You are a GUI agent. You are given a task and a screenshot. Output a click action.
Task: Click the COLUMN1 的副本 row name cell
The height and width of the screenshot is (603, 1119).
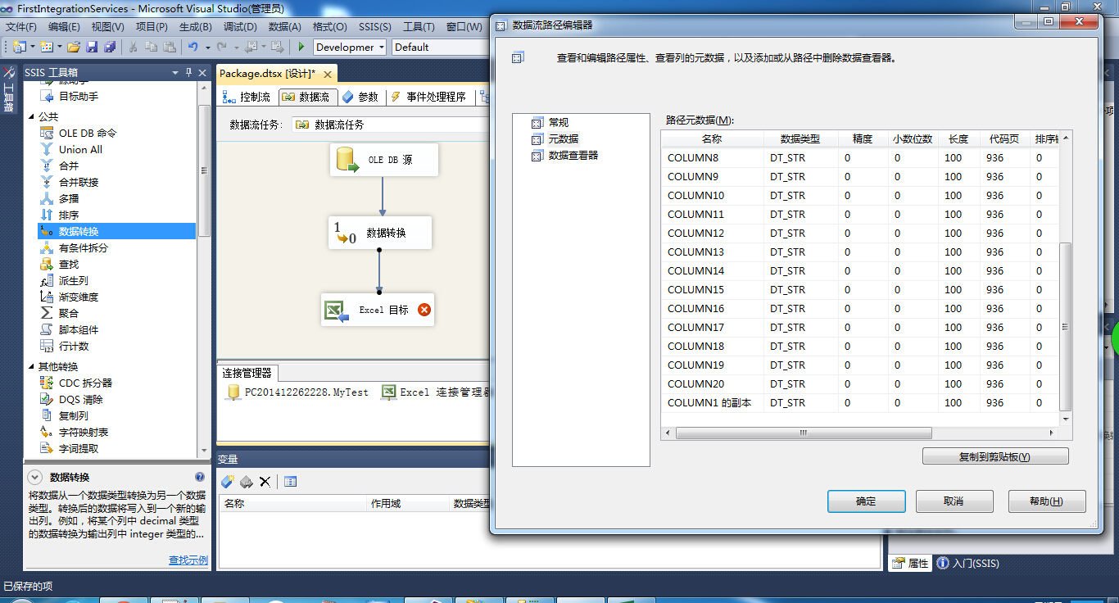point(709,402)
